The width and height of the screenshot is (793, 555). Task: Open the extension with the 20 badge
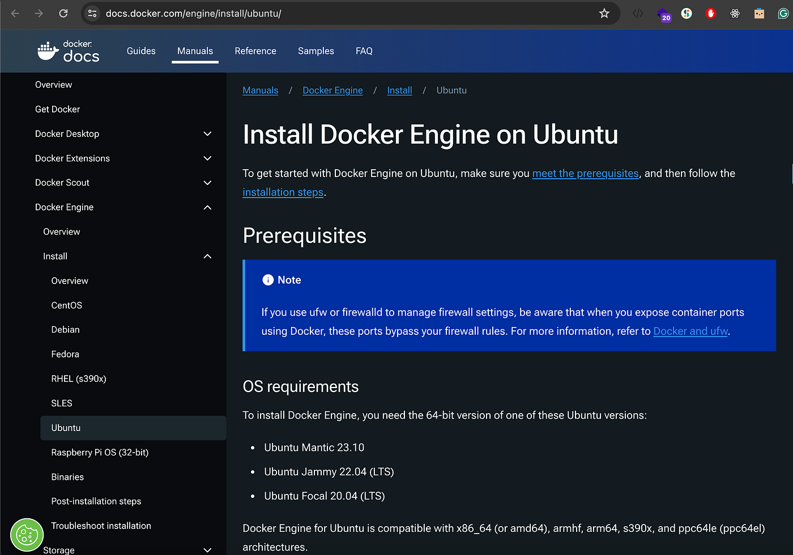pos(663,14)
